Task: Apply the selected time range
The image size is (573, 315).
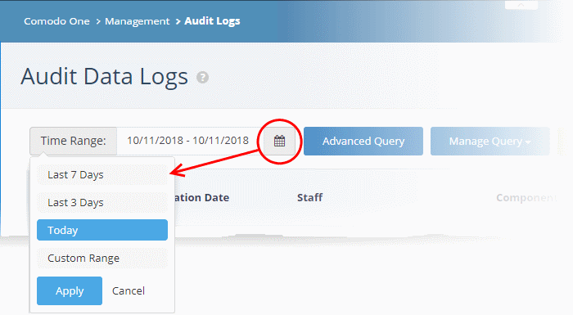Action: tap(70, 291)
